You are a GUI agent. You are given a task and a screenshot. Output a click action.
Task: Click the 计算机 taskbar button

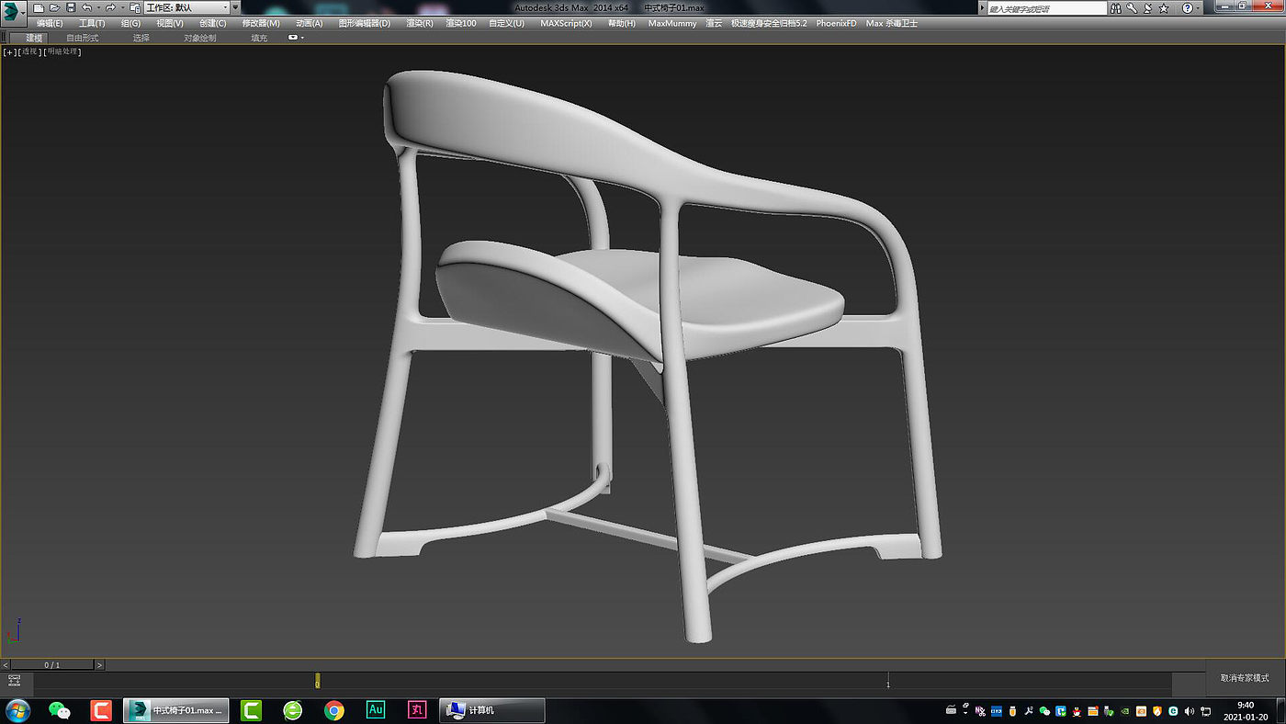click(x=492, y=710)
